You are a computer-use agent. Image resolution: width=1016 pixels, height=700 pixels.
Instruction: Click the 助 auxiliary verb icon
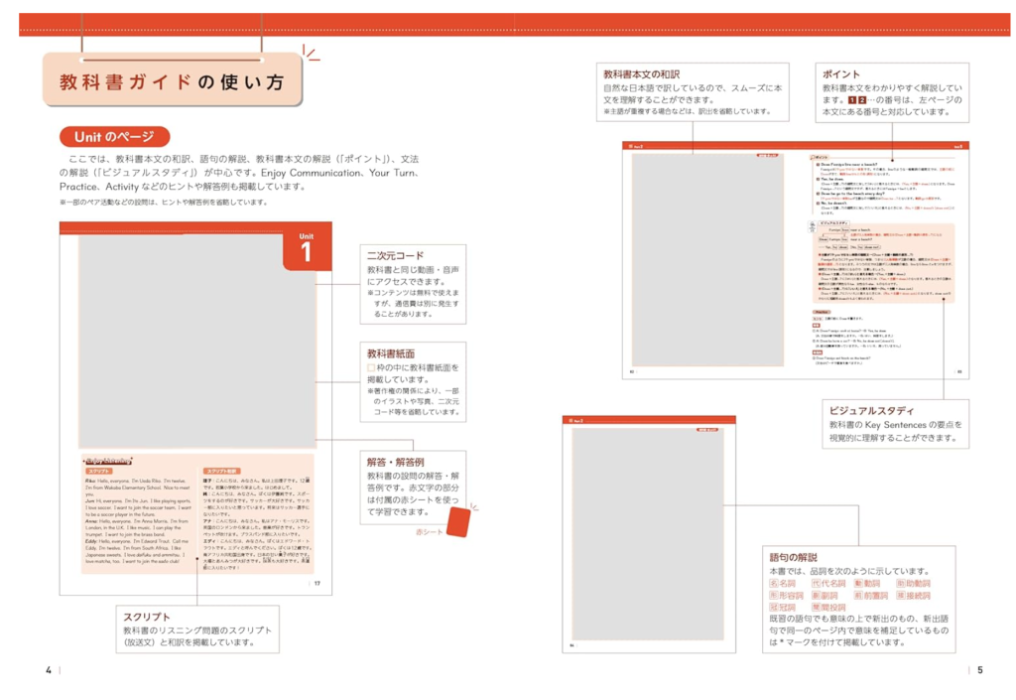coord(900,584)
